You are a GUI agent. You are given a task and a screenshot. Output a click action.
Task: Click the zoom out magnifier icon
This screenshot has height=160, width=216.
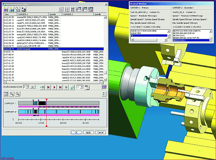(18, 94)
